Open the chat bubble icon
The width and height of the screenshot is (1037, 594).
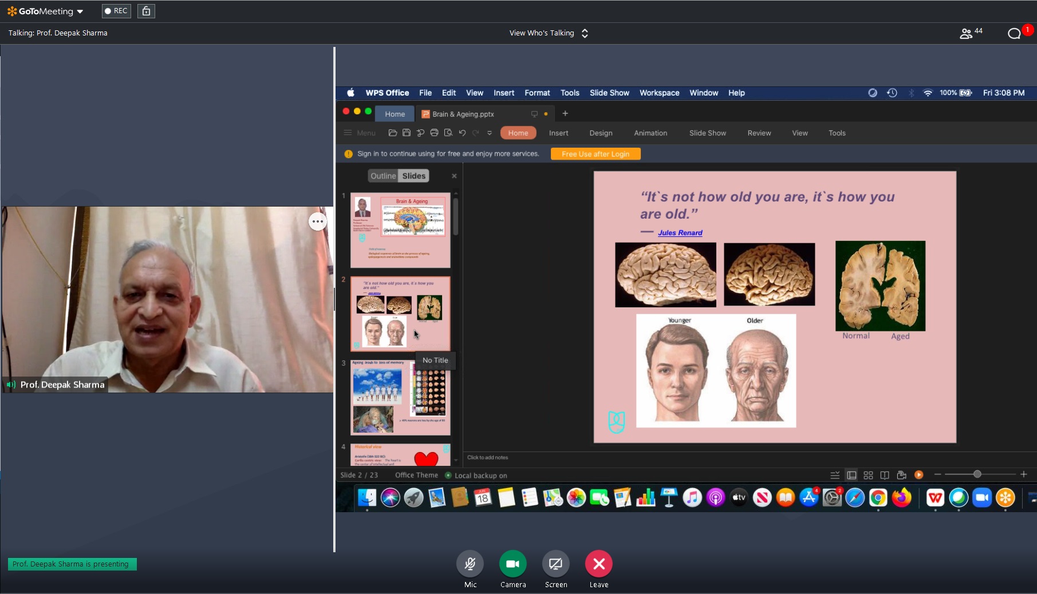point(1015,33)
